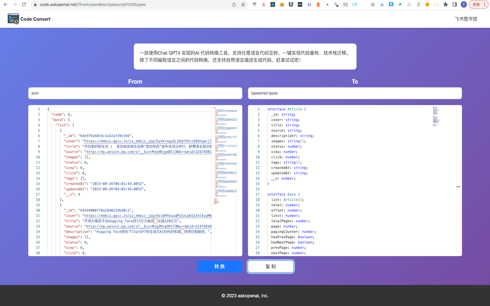
Task: Click the Code Convert title text
Action: coord(35,19)
